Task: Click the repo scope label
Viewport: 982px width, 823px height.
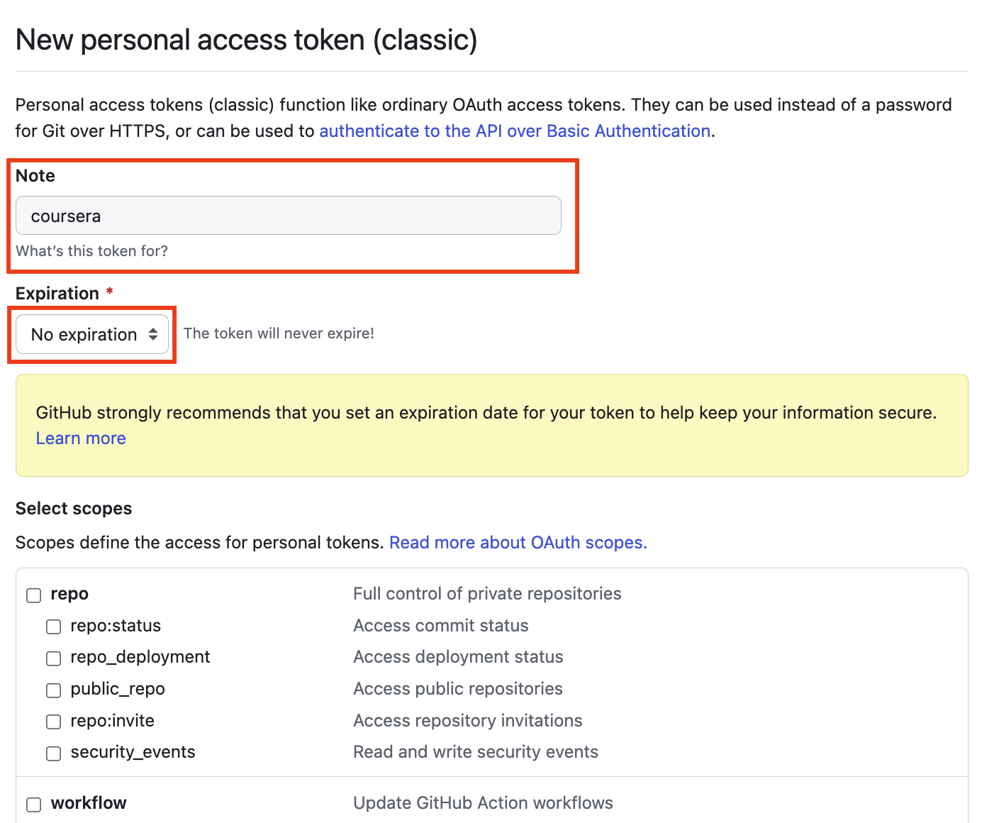Action: (x=69, y=594)
